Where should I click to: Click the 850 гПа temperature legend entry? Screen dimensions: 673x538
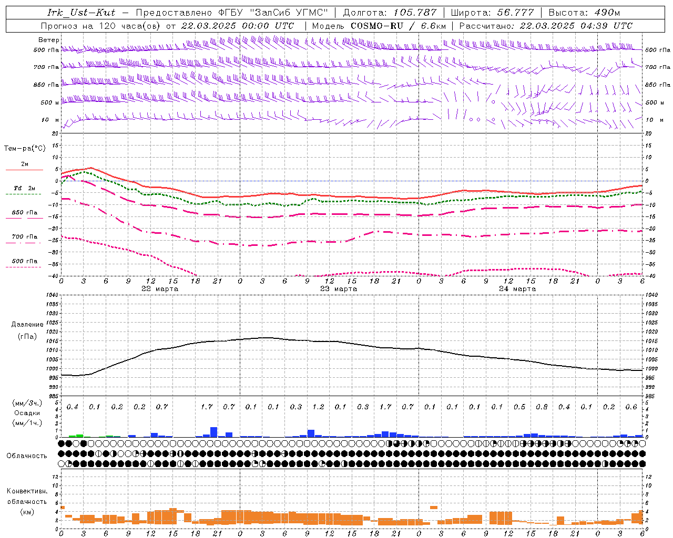click(x=24, y=214)
